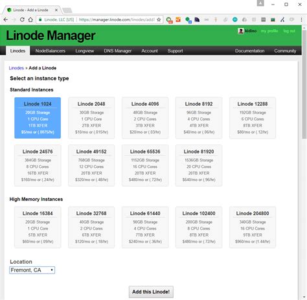
Task: Choose the Linode 32768 high memory plan
Action: coord(91,227)
